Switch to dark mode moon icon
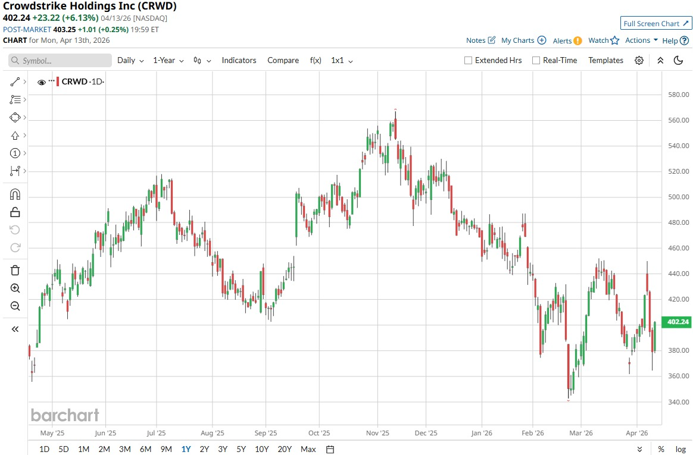The height and width of the screenshot is (455, 693). click(679, 61)
